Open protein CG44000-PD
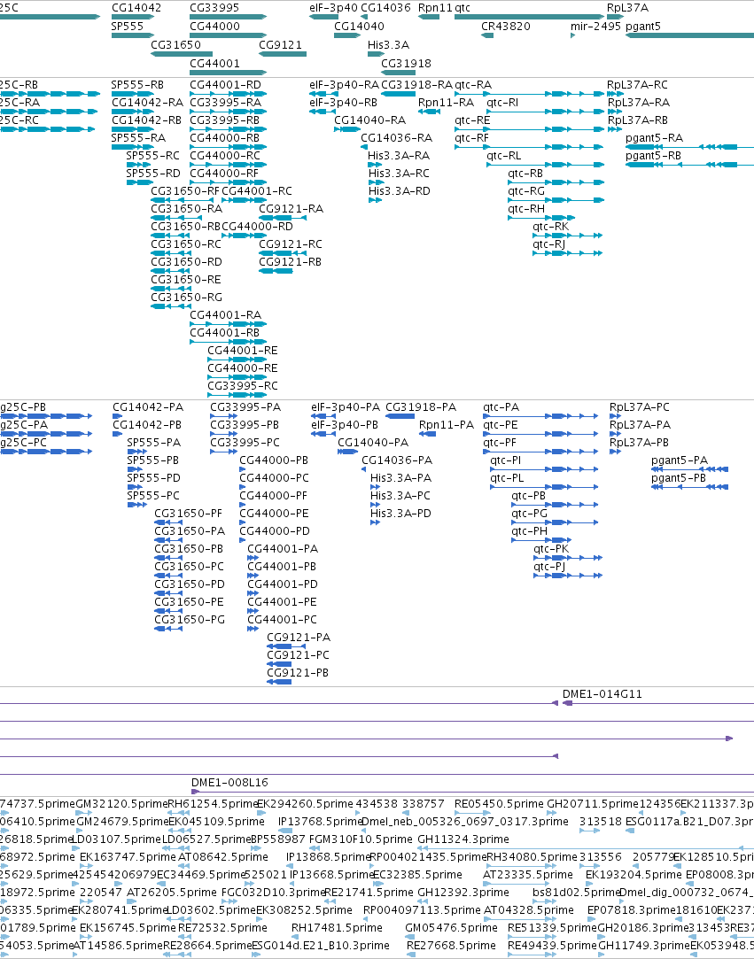 [274, 531]
